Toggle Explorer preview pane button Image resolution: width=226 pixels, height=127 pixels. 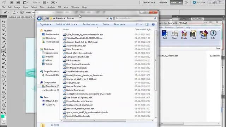click(147, 24)
